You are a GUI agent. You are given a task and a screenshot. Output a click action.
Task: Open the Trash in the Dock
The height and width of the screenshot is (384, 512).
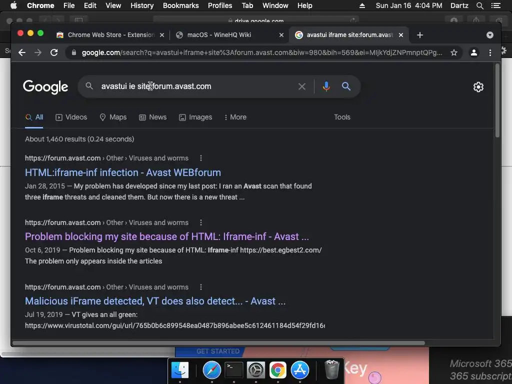332,369
